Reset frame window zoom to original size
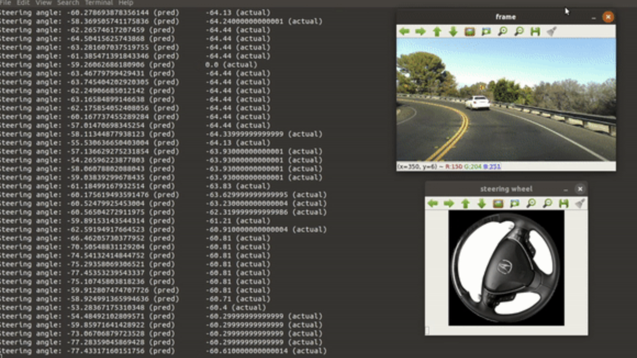 (470, 31)
